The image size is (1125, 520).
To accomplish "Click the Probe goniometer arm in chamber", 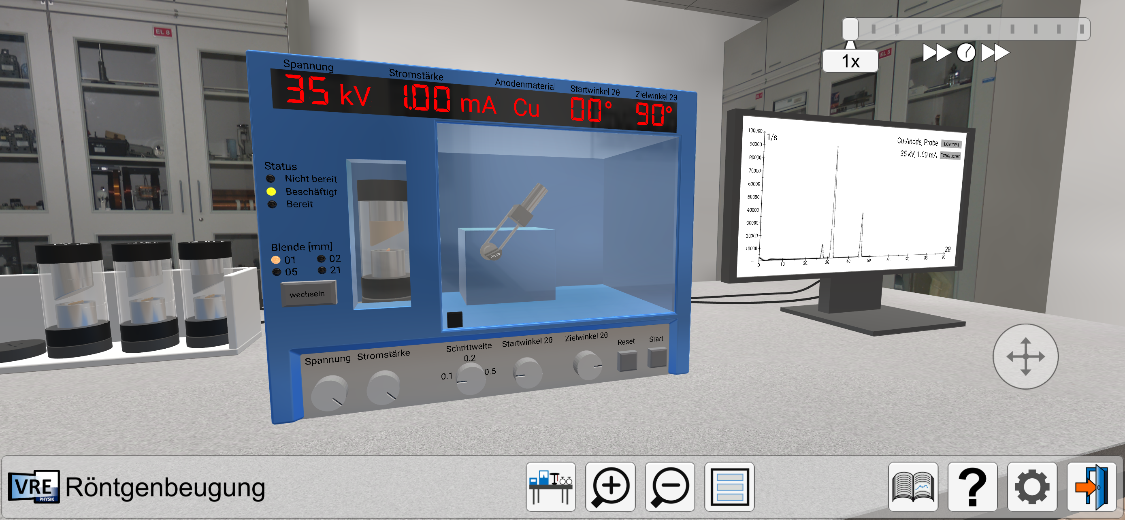I will (513, 223).
